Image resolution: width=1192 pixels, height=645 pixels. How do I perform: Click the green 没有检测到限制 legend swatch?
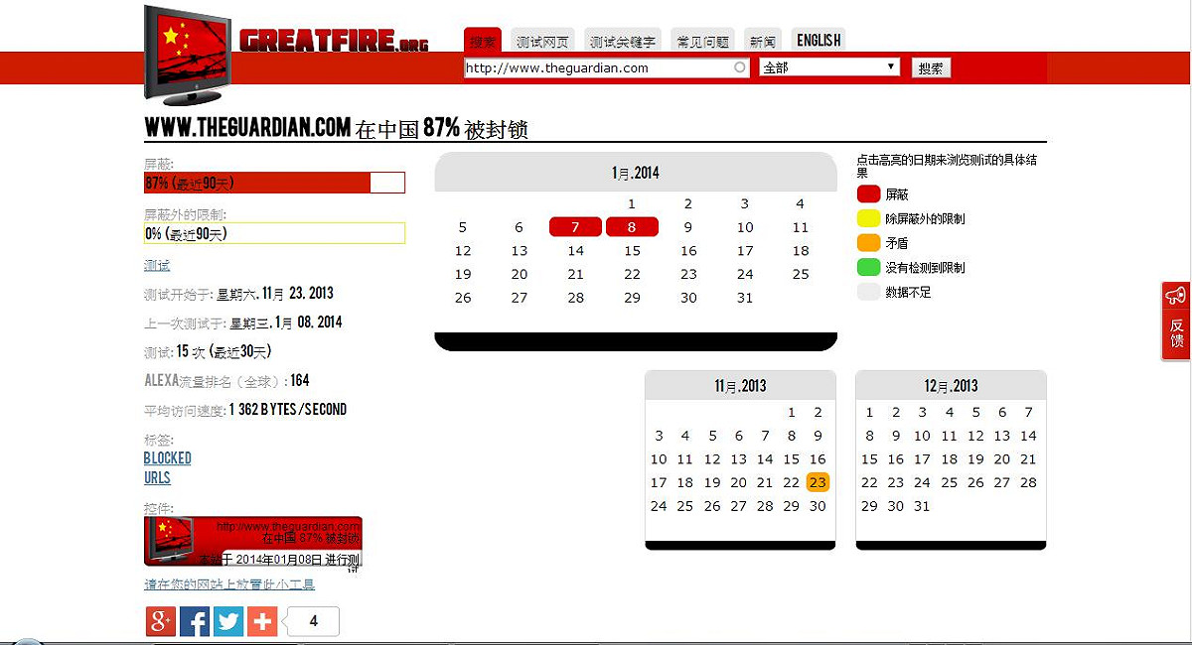[869, 268]
